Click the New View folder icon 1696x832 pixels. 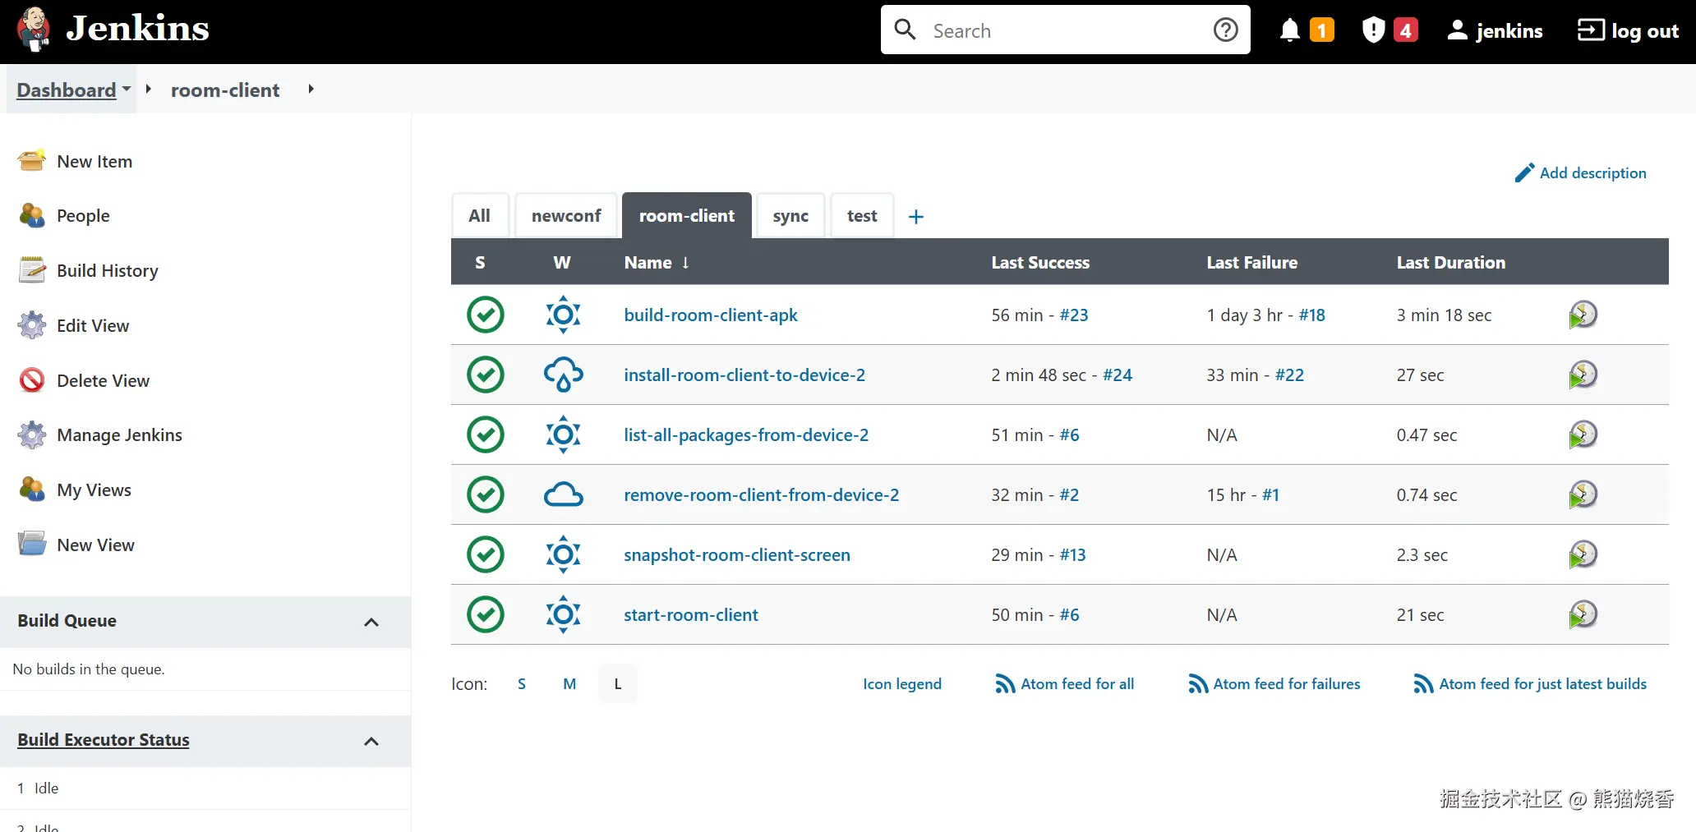click(x=32, y=545)
